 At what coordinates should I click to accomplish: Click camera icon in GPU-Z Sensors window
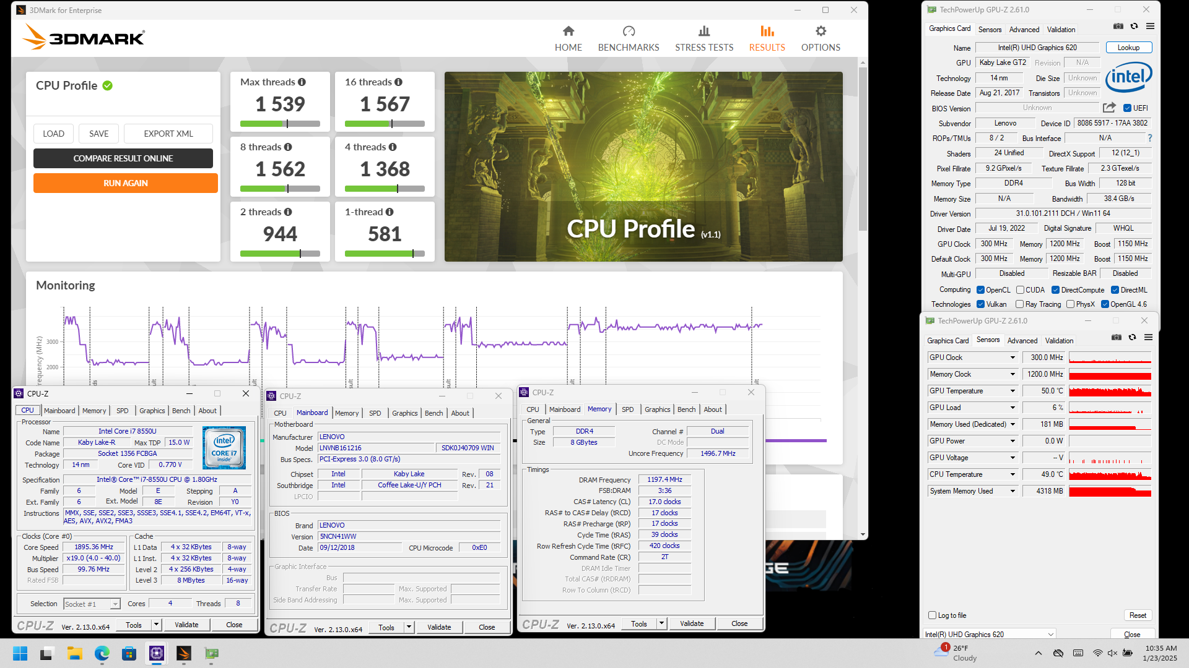pos(1117,338)
